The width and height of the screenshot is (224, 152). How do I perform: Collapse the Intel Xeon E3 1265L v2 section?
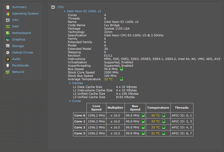pos(64,11)
